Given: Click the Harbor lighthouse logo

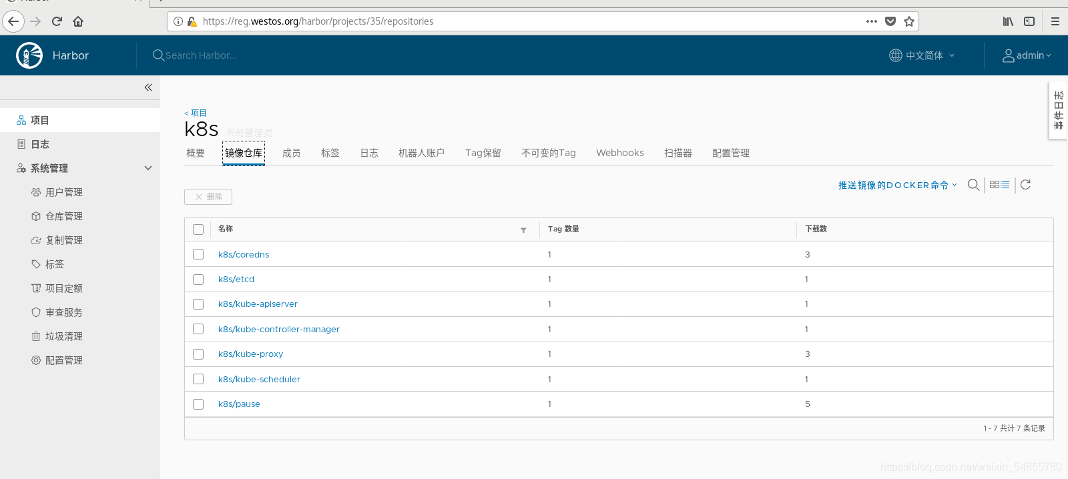Looking at the screenshot, I should coord(29,55).
